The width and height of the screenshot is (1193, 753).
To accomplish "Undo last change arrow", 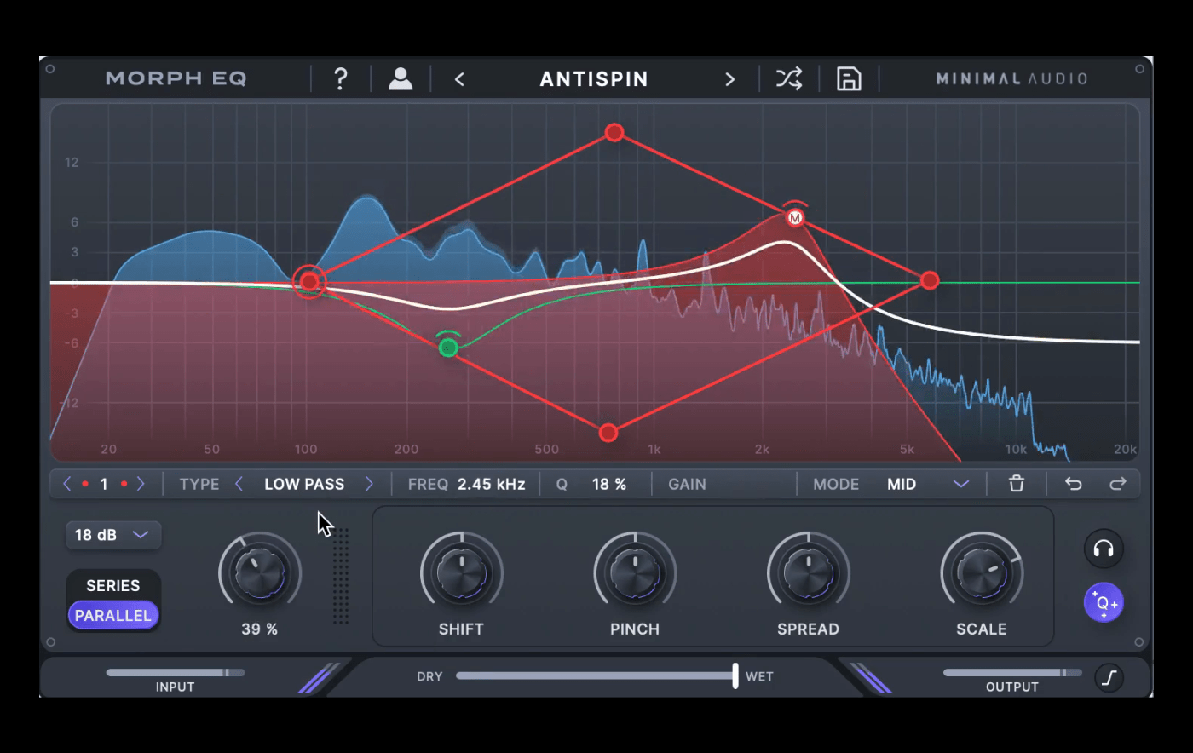I will (x=1074, y=484).
